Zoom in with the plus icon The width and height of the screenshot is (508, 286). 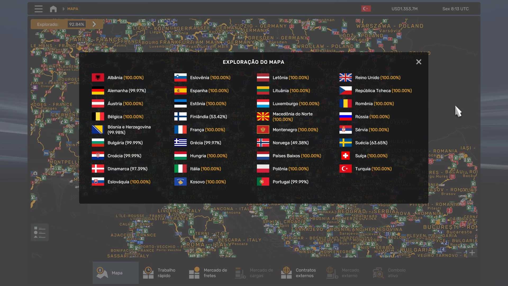click(x=472, y=253)
